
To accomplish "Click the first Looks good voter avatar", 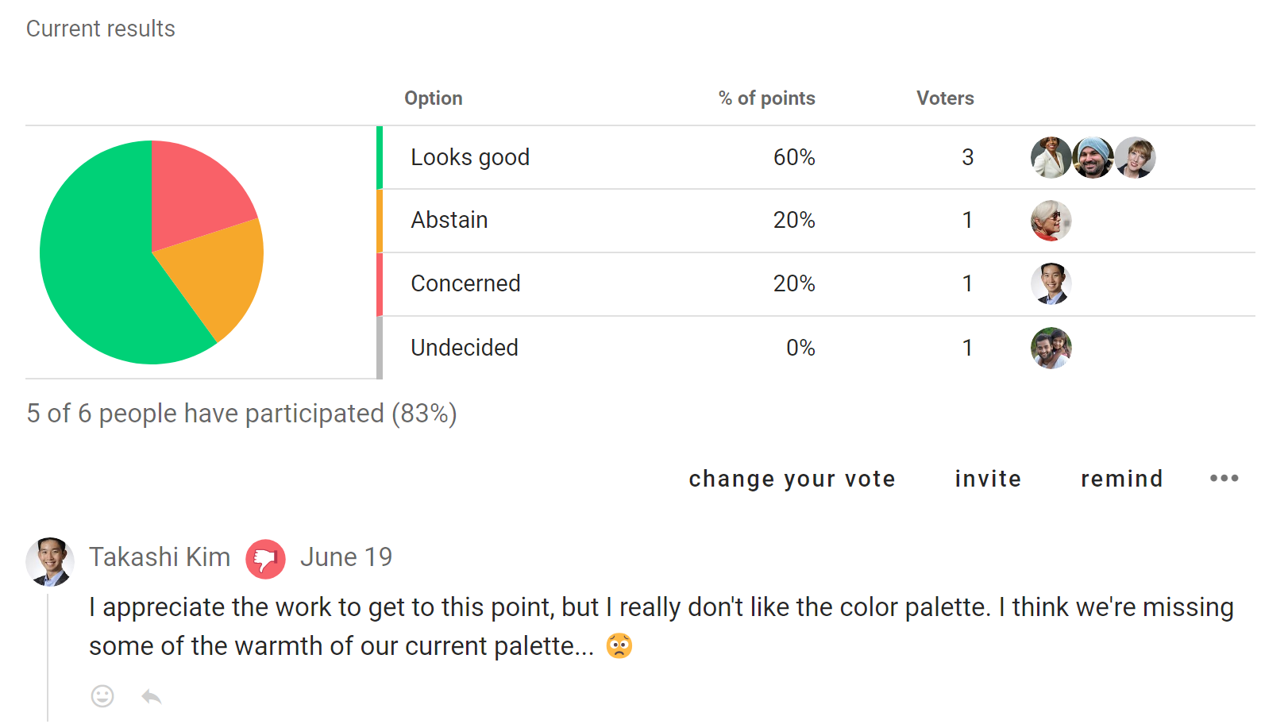I will [x=1051, y=157].
